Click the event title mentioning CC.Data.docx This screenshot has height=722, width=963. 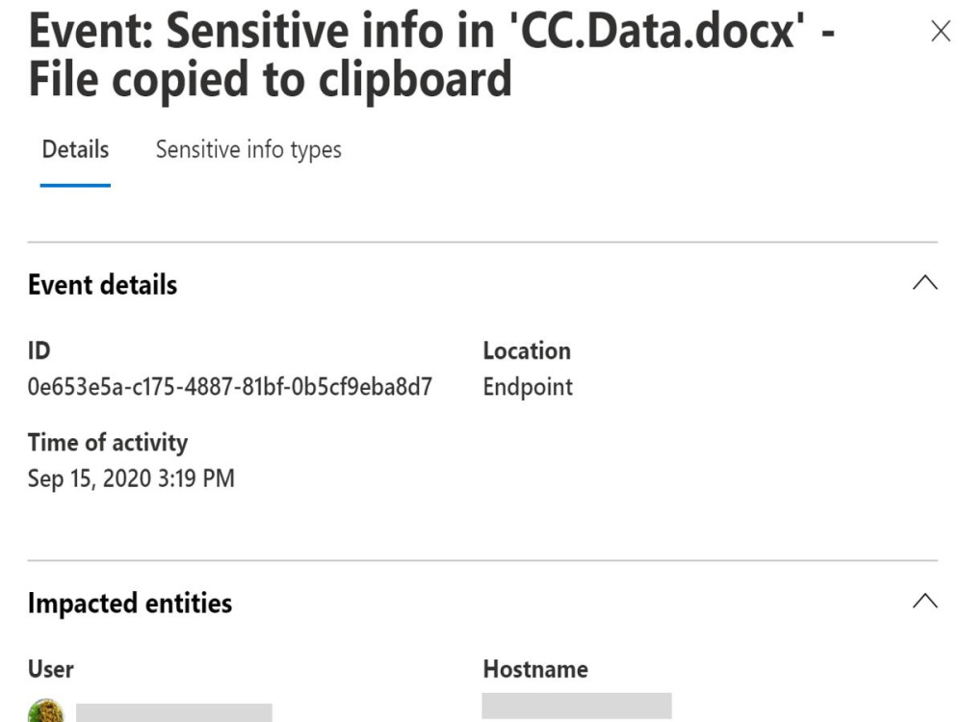(x=431, y=55)
